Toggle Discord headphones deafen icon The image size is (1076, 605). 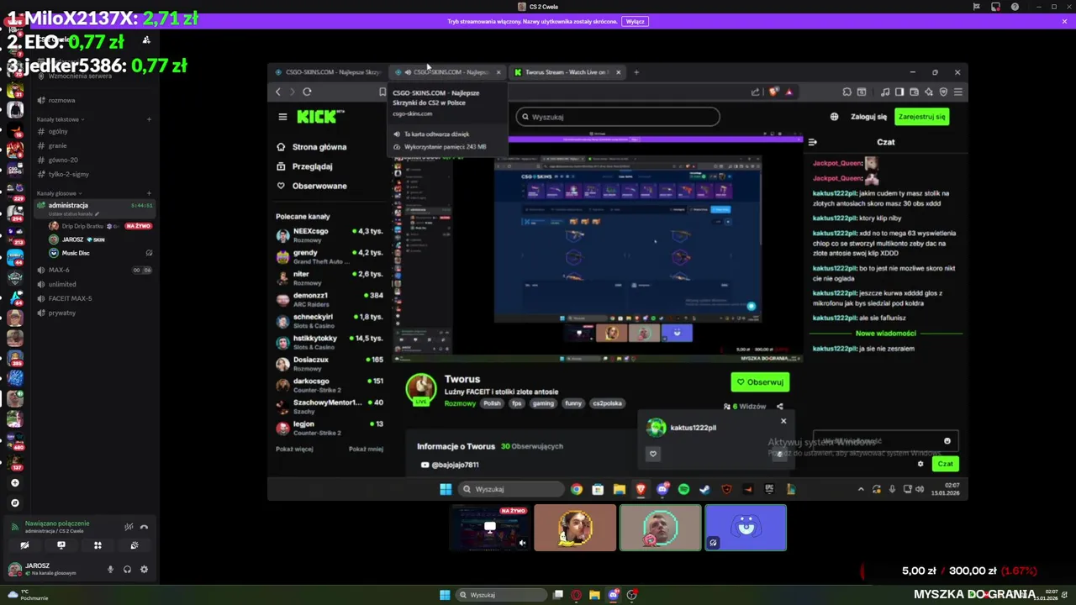[127, 570]
